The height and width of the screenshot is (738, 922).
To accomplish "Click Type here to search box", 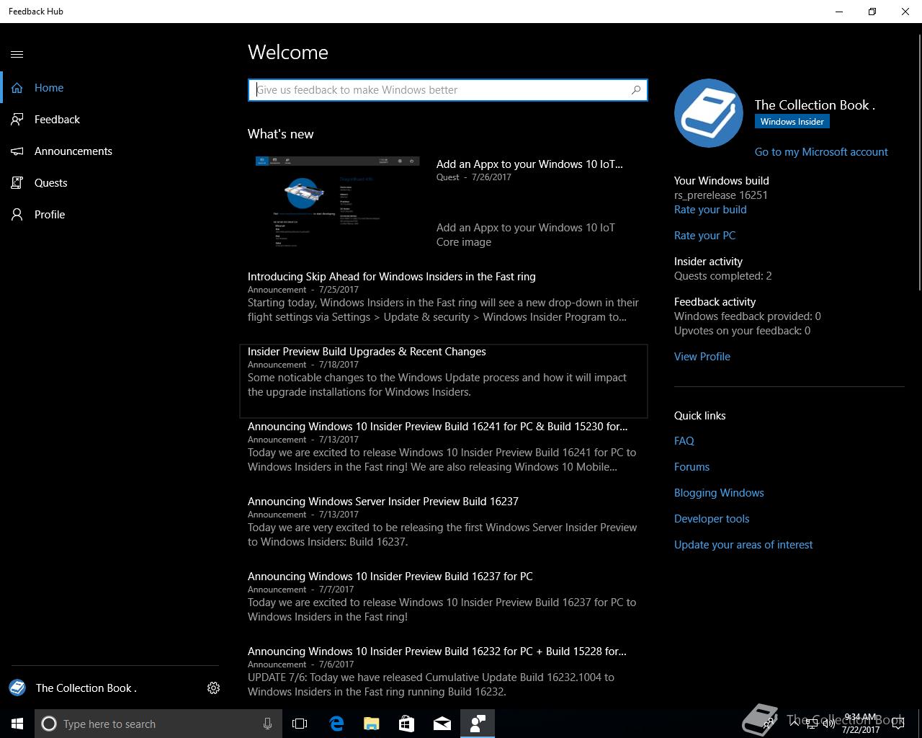I will point(158,724).
